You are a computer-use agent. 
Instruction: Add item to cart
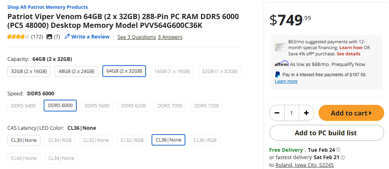(351, 113)
